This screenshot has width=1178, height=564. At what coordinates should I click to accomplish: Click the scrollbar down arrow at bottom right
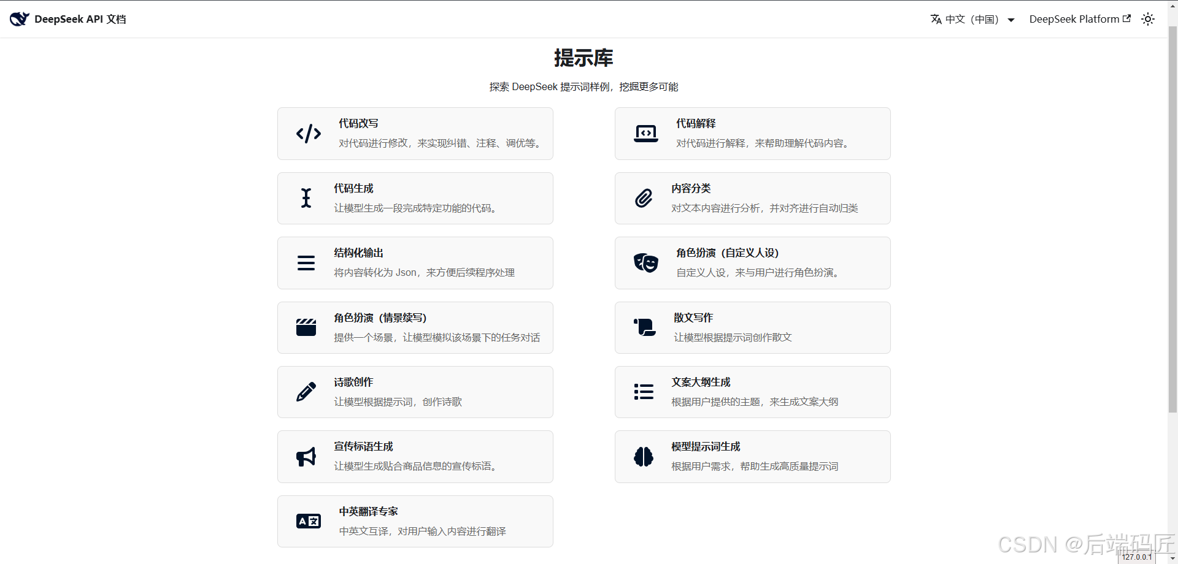point(1172,558)
